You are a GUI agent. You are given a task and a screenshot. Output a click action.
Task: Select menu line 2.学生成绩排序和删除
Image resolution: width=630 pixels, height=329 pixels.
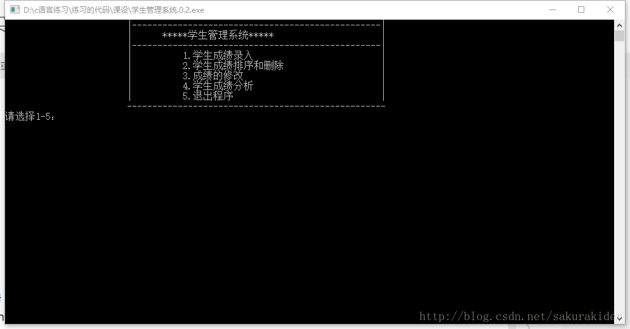(x=233, y=65)
